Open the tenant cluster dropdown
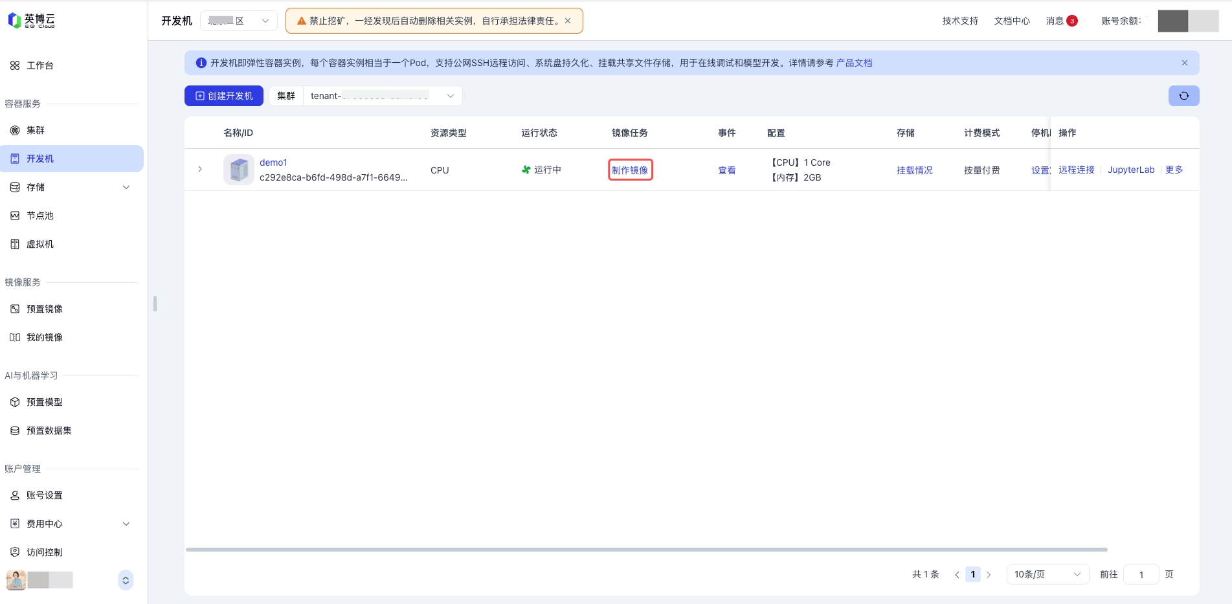 coord(382,96)
